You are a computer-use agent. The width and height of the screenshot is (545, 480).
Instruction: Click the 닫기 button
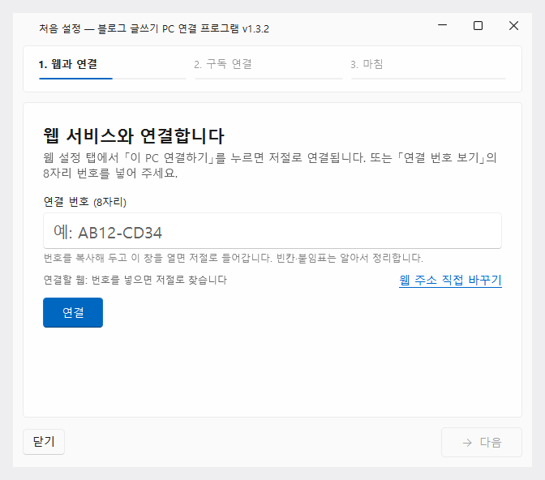pos(44,442)
